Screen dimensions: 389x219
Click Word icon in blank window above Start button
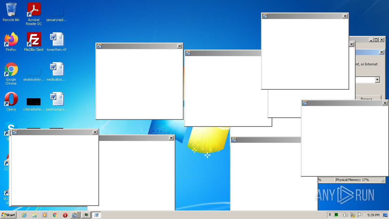pyautogui.click(x=15, y=132)
